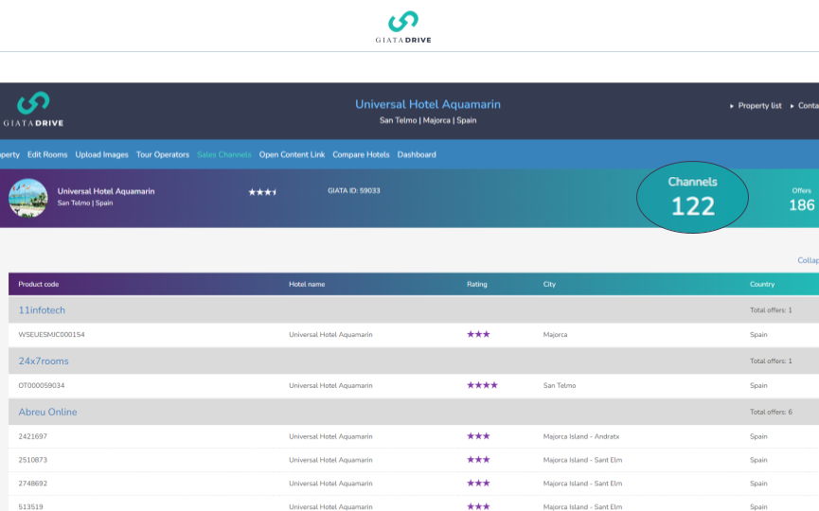
Task: Click the hotel star rating in banner
Action: click(262, 192)
